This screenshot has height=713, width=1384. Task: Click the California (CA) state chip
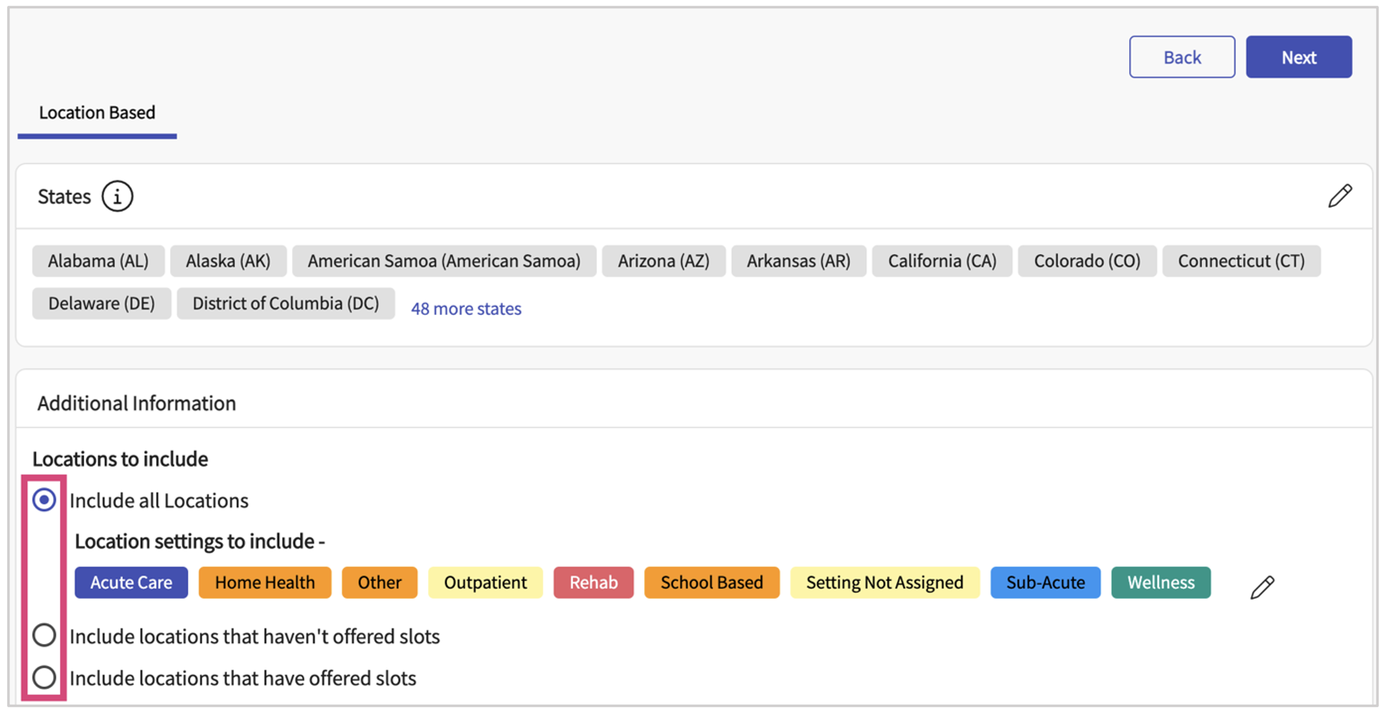click(941, 261)
